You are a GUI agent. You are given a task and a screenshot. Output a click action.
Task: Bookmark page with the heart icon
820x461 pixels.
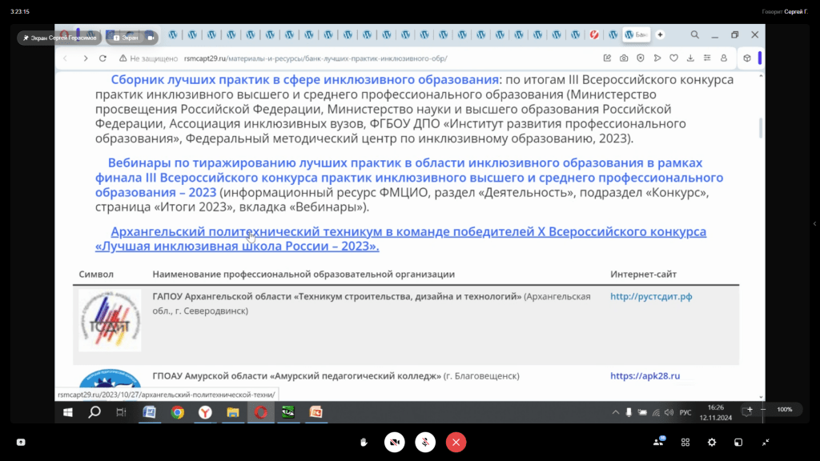pyautogui.click(x=674, y=58)
